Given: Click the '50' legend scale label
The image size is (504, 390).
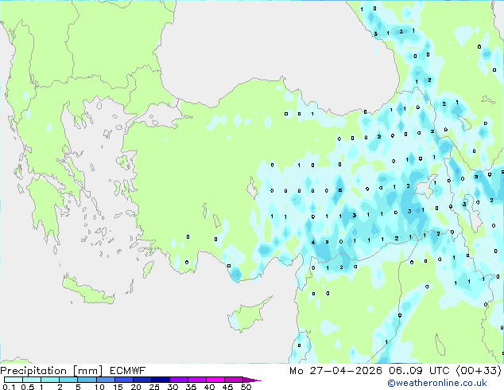Looking at the screenshot, I should point(246,387).
